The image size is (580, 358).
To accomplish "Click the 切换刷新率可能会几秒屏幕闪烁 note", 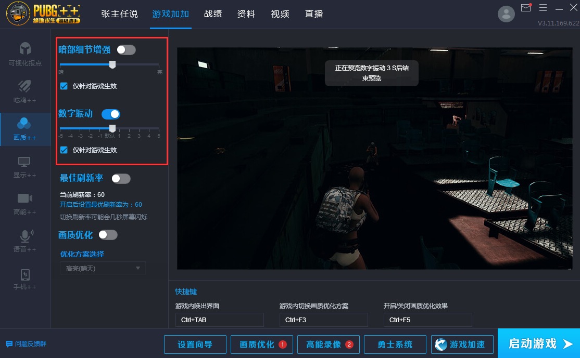I will [104, 217].
